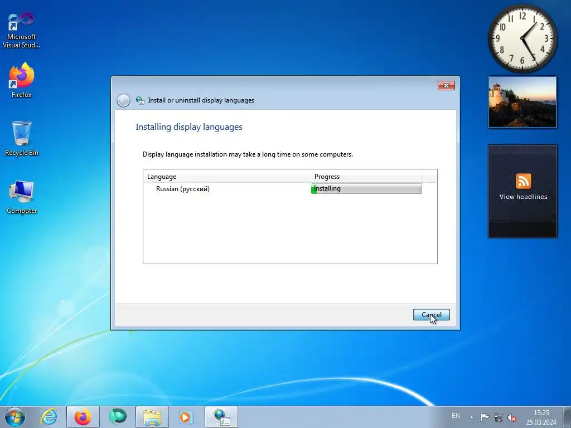Click the Installing display languages heading

pos(189,127)
